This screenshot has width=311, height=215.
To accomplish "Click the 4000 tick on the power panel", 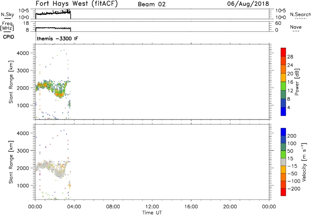I will 23,53.
